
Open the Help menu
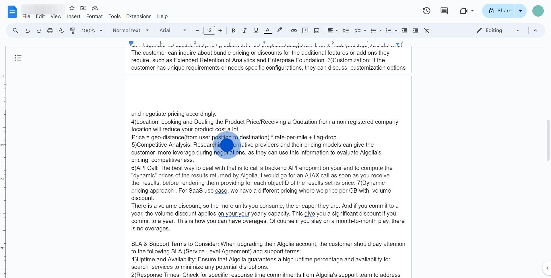tap(162, 16)
